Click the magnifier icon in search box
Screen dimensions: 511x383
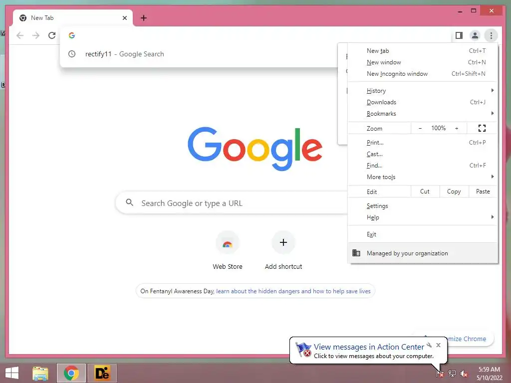(x=129, y=202)
